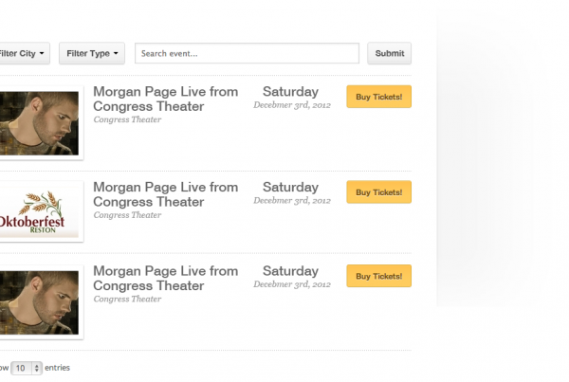Click the caret arrow on Filter City
Viewport: 569px width, 382px height.
coord(42,53)
